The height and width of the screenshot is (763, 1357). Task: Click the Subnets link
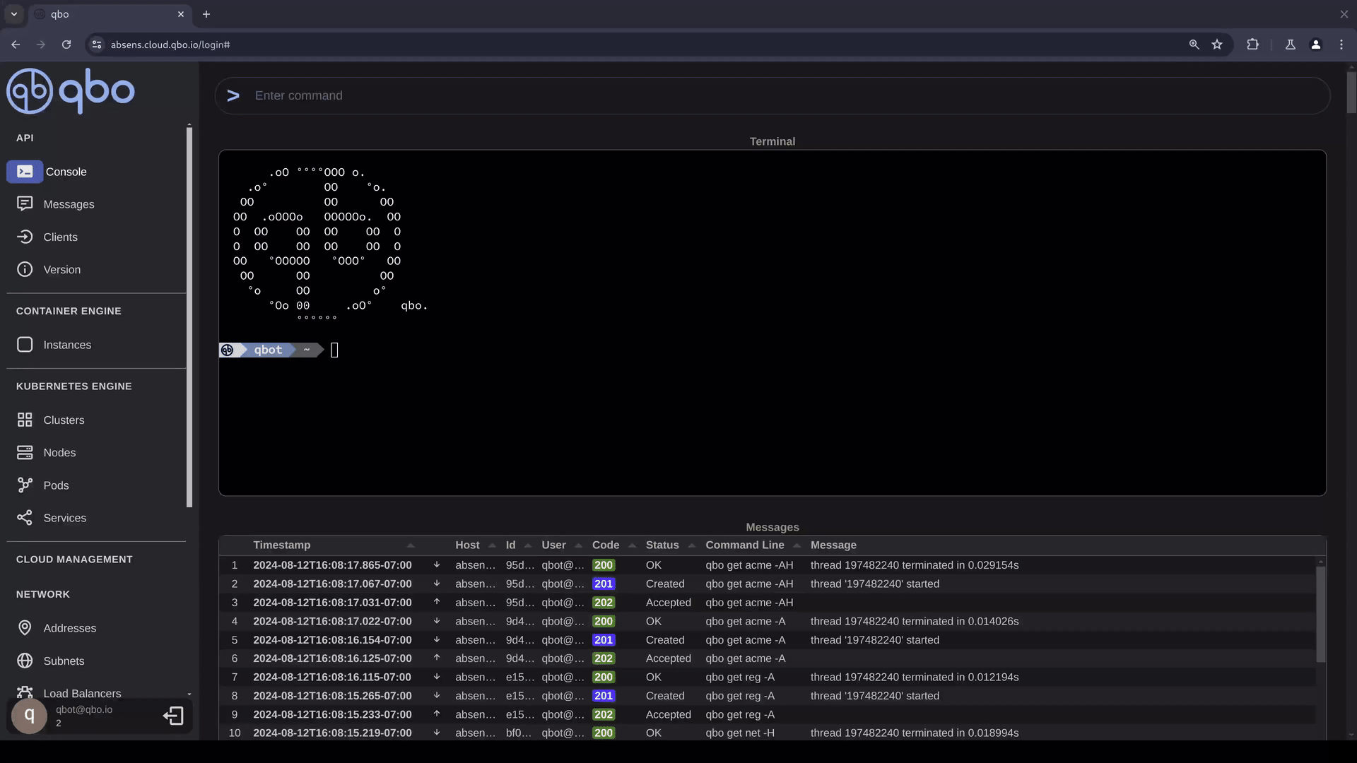tap(64, 661)
